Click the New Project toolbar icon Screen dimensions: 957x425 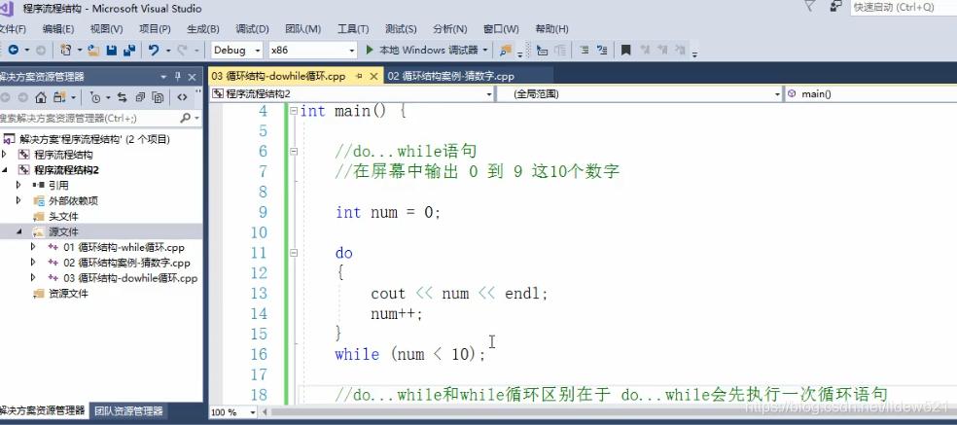pos(65,50)
